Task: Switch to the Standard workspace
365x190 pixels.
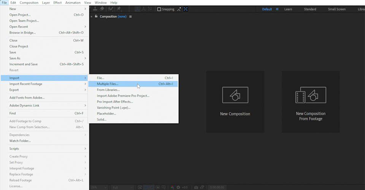Action: coord(310,9)
